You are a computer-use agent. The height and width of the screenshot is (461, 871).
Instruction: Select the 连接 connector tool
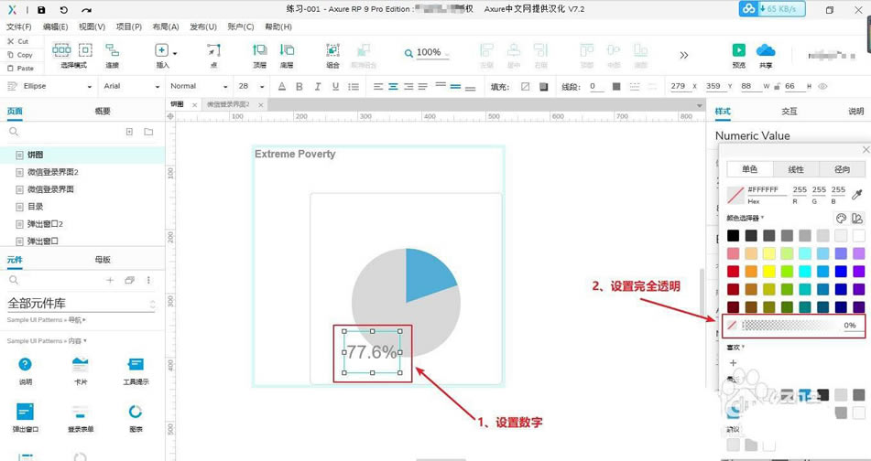tap(113, 56)
